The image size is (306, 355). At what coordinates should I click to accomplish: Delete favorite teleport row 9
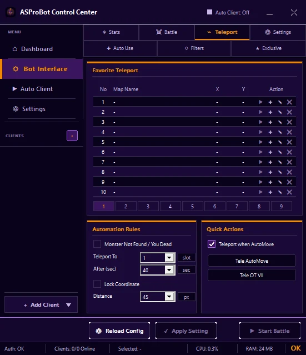tap(289, 182)
